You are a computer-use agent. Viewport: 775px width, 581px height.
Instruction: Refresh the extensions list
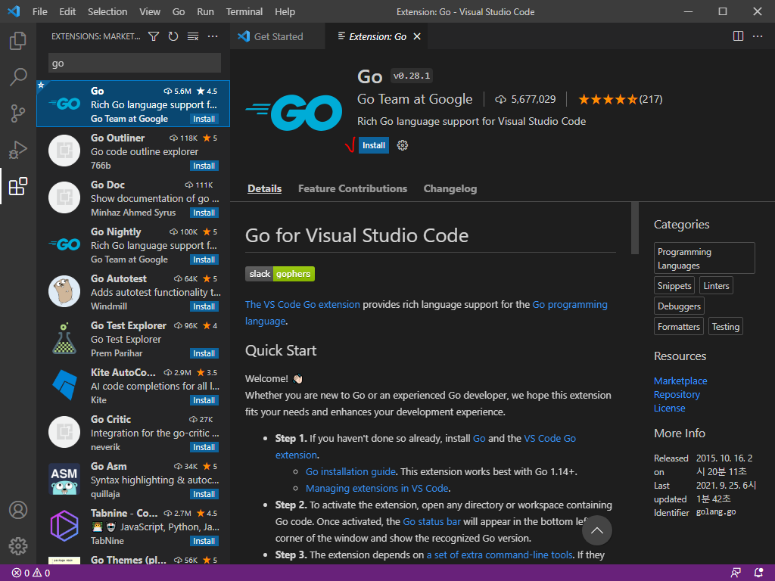[x=173, y=36]
